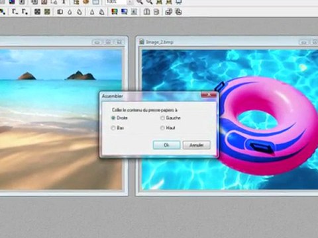Click the Dust reduction filter icon
Viewport: 318px width, 238px height.
tap(60, 12)
